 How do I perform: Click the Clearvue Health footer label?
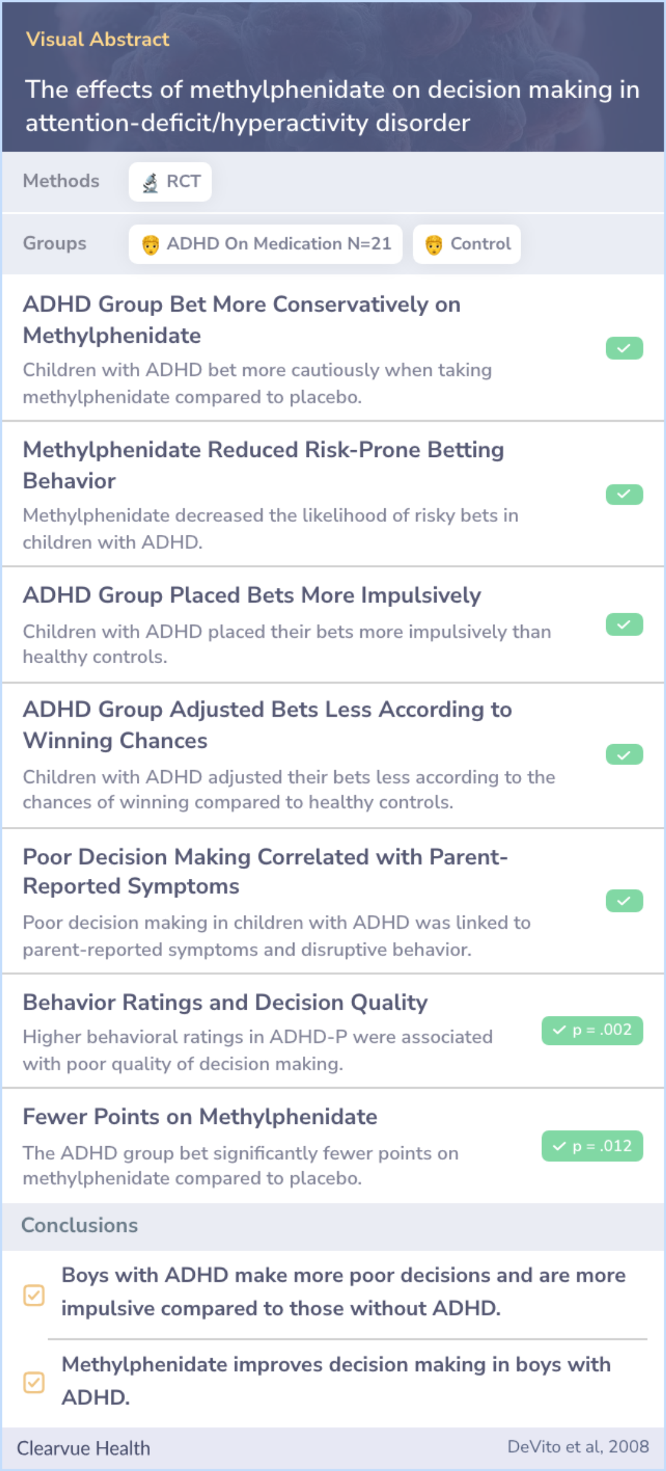coord(83,1448)
